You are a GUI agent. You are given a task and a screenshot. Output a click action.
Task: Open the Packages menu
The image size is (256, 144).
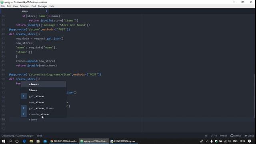click(x=43, y=6)
